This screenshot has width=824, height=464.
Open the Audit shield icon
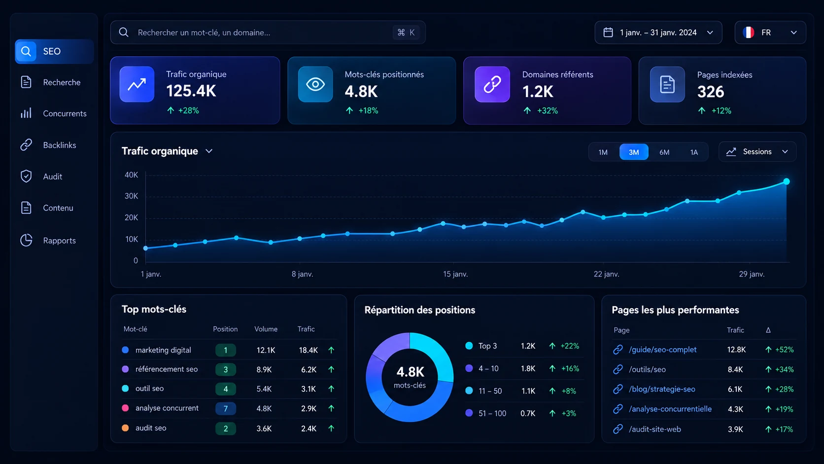pyautogui.click(x=26, y=176)
